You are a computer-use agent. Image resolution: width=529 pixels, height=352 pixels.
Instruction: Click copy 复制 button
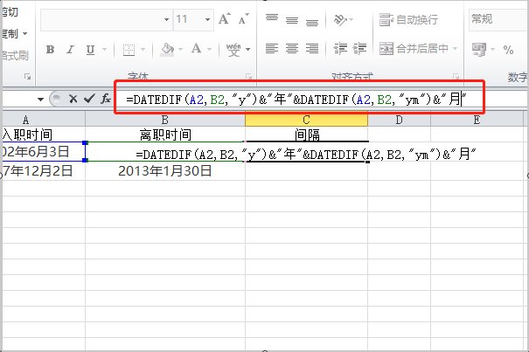[x=10, y=34]
